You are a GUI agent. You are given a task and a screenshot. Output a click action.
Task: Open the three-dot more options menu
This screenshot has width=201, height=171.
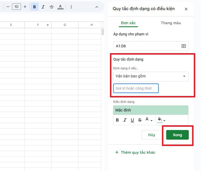[71, 7]
